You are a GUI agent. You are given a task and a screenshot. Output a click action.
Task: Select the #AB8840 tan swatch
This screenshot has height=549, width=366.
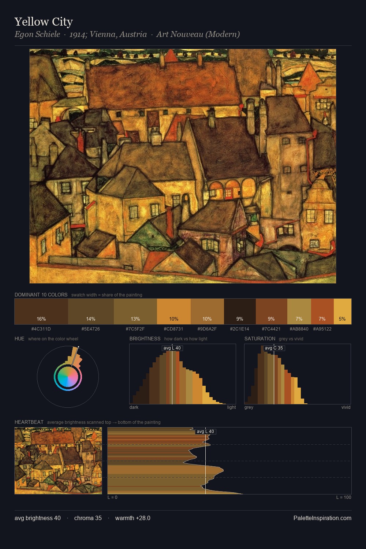tap(299, 311)
